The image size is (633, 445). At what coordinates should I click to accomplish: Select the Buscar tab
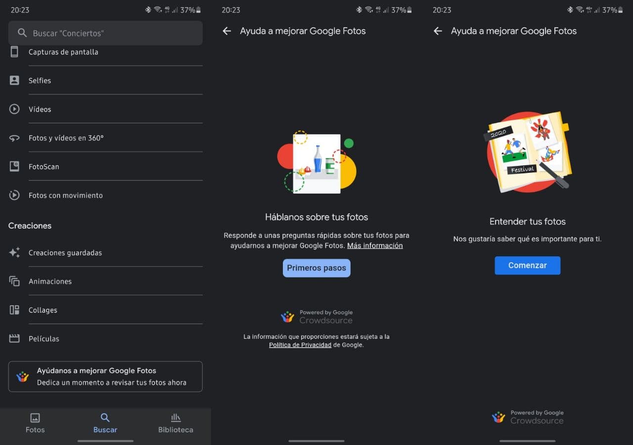(x=105, y=423)
